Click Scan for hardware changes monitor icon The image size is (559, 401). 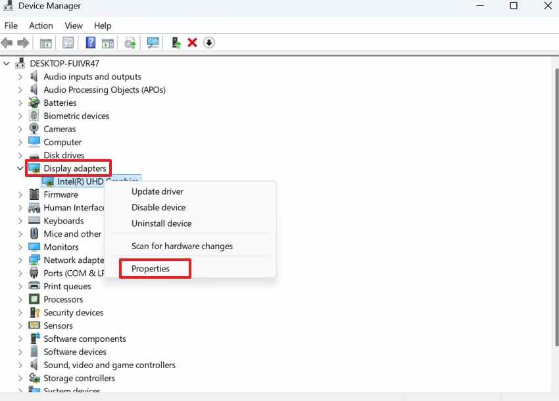click(153, 43)
